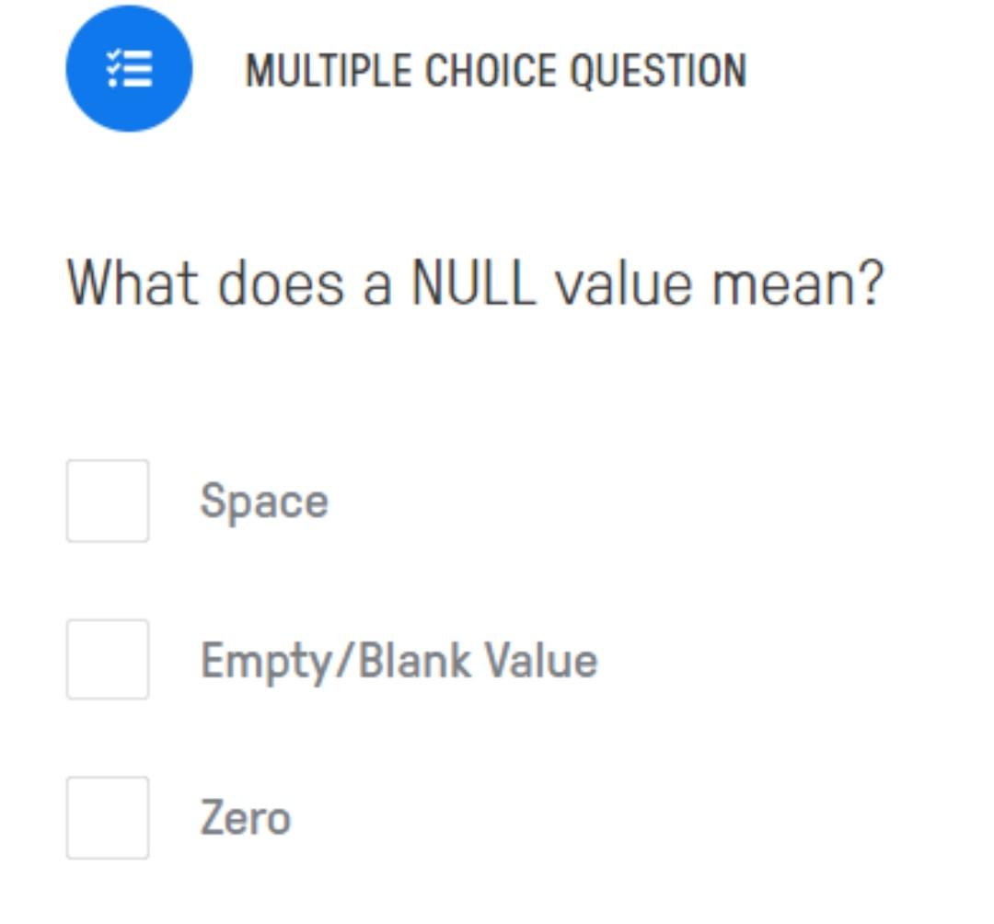The height and width of the screenshot is (924, 994).
Task: Click the word Value in second answer
Action: pos(541,661)
